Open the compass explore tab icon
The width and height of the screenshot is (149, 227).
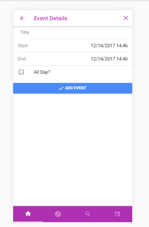tap(58, 214)
